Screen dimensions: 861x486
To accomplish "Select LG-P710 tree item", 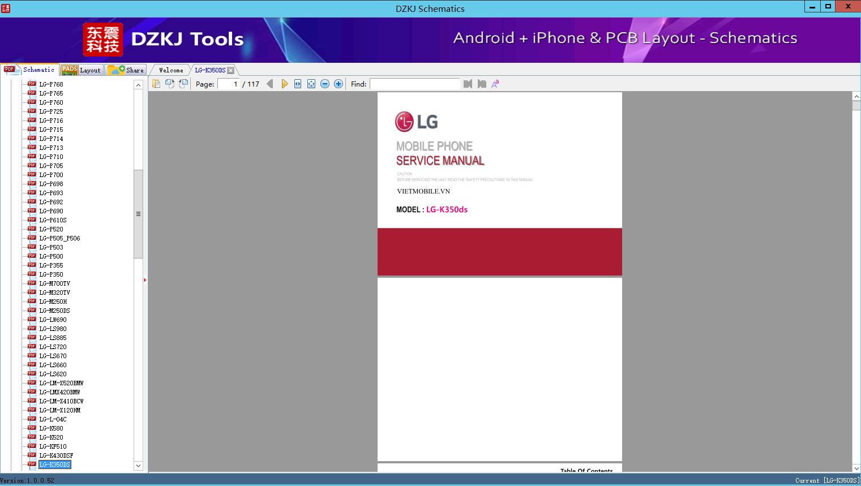I will click(x=51, y=157).
